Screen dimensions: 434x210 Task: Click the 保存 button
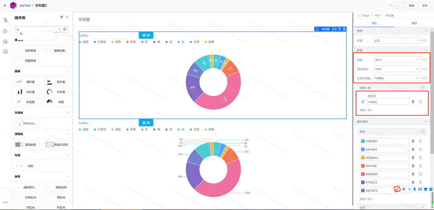click(425, 6)
